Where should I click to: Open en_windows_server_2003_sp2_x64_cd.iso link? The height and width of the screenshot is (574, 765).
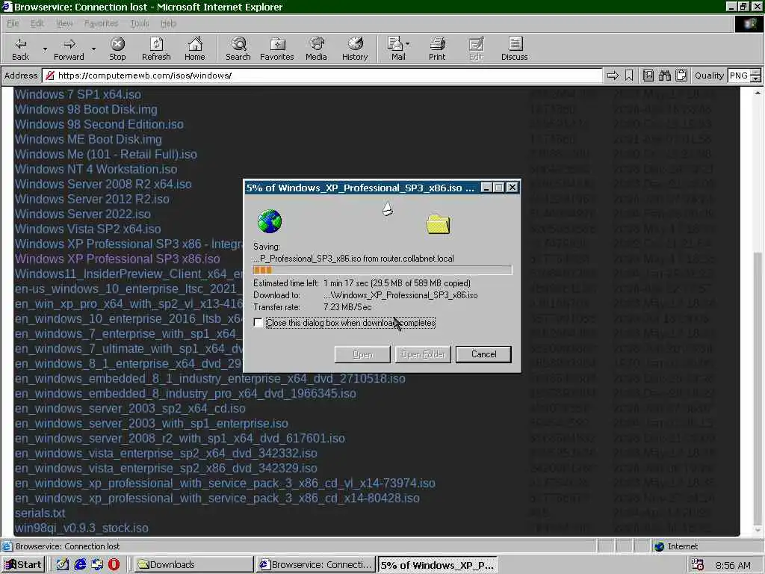[130, 409]
